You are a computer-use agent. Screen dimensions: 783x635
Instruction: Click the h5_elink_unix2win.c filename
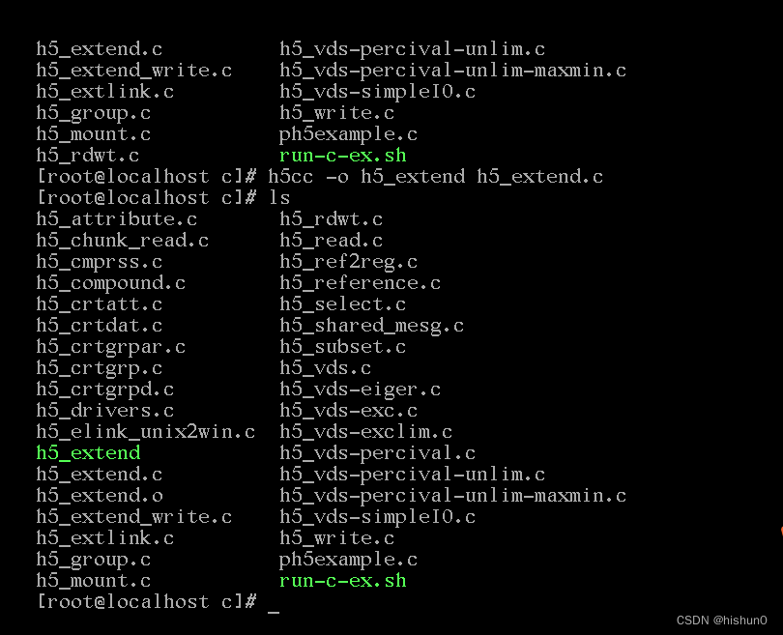click(x=146, y=432)
